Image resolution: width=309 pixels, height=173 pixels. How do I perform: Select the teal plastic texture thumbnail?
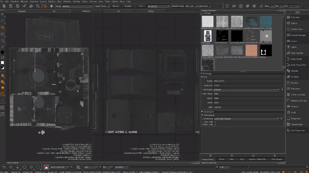pos(266,22)
